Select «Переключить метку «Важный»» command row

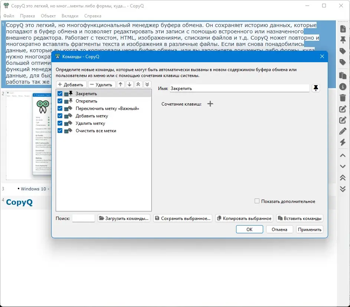click(x=104, y=109)
